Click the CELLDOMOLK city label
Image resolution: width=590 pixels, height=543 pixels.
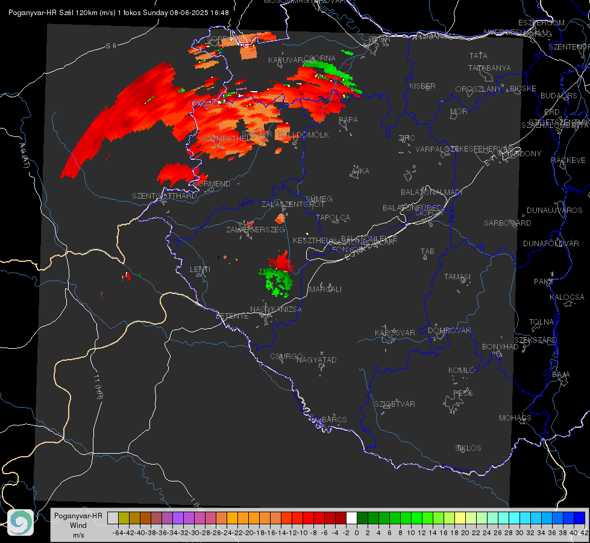tap(303, 135)
